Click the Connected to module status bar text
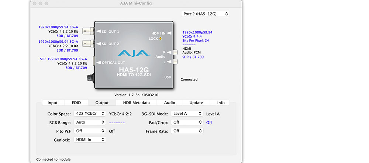The width and height of the screenshot is (369, 163). coord(54,159)
